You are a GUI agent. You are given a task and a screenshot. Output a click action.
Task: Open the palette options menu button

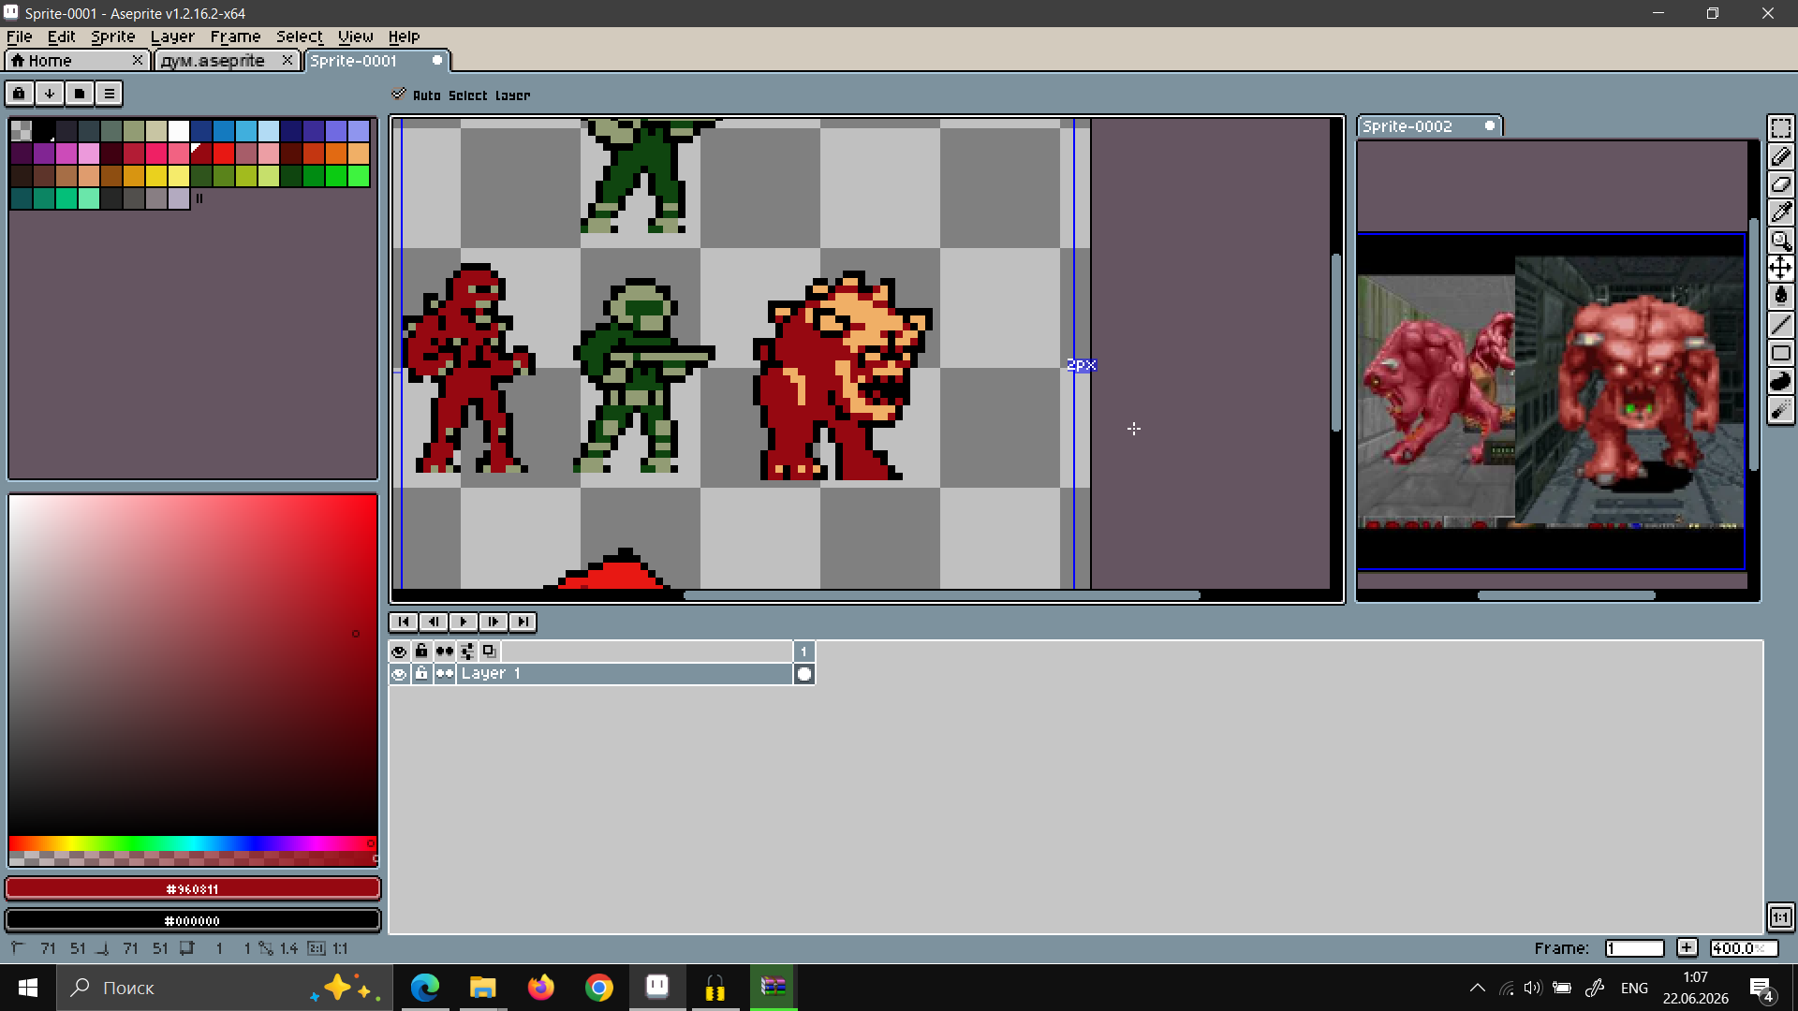(109, 93)
